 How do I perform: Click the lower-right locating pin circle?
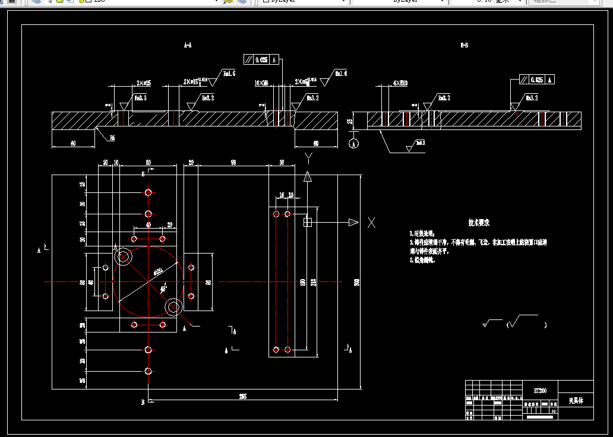(x=173, y=307)
